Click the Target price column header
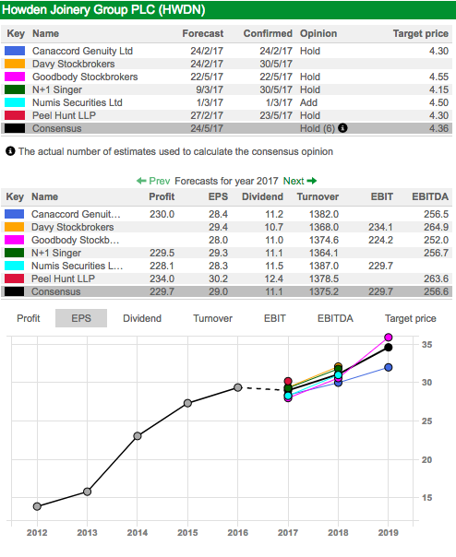Viewport: 456px width, 557px height. 420,33
